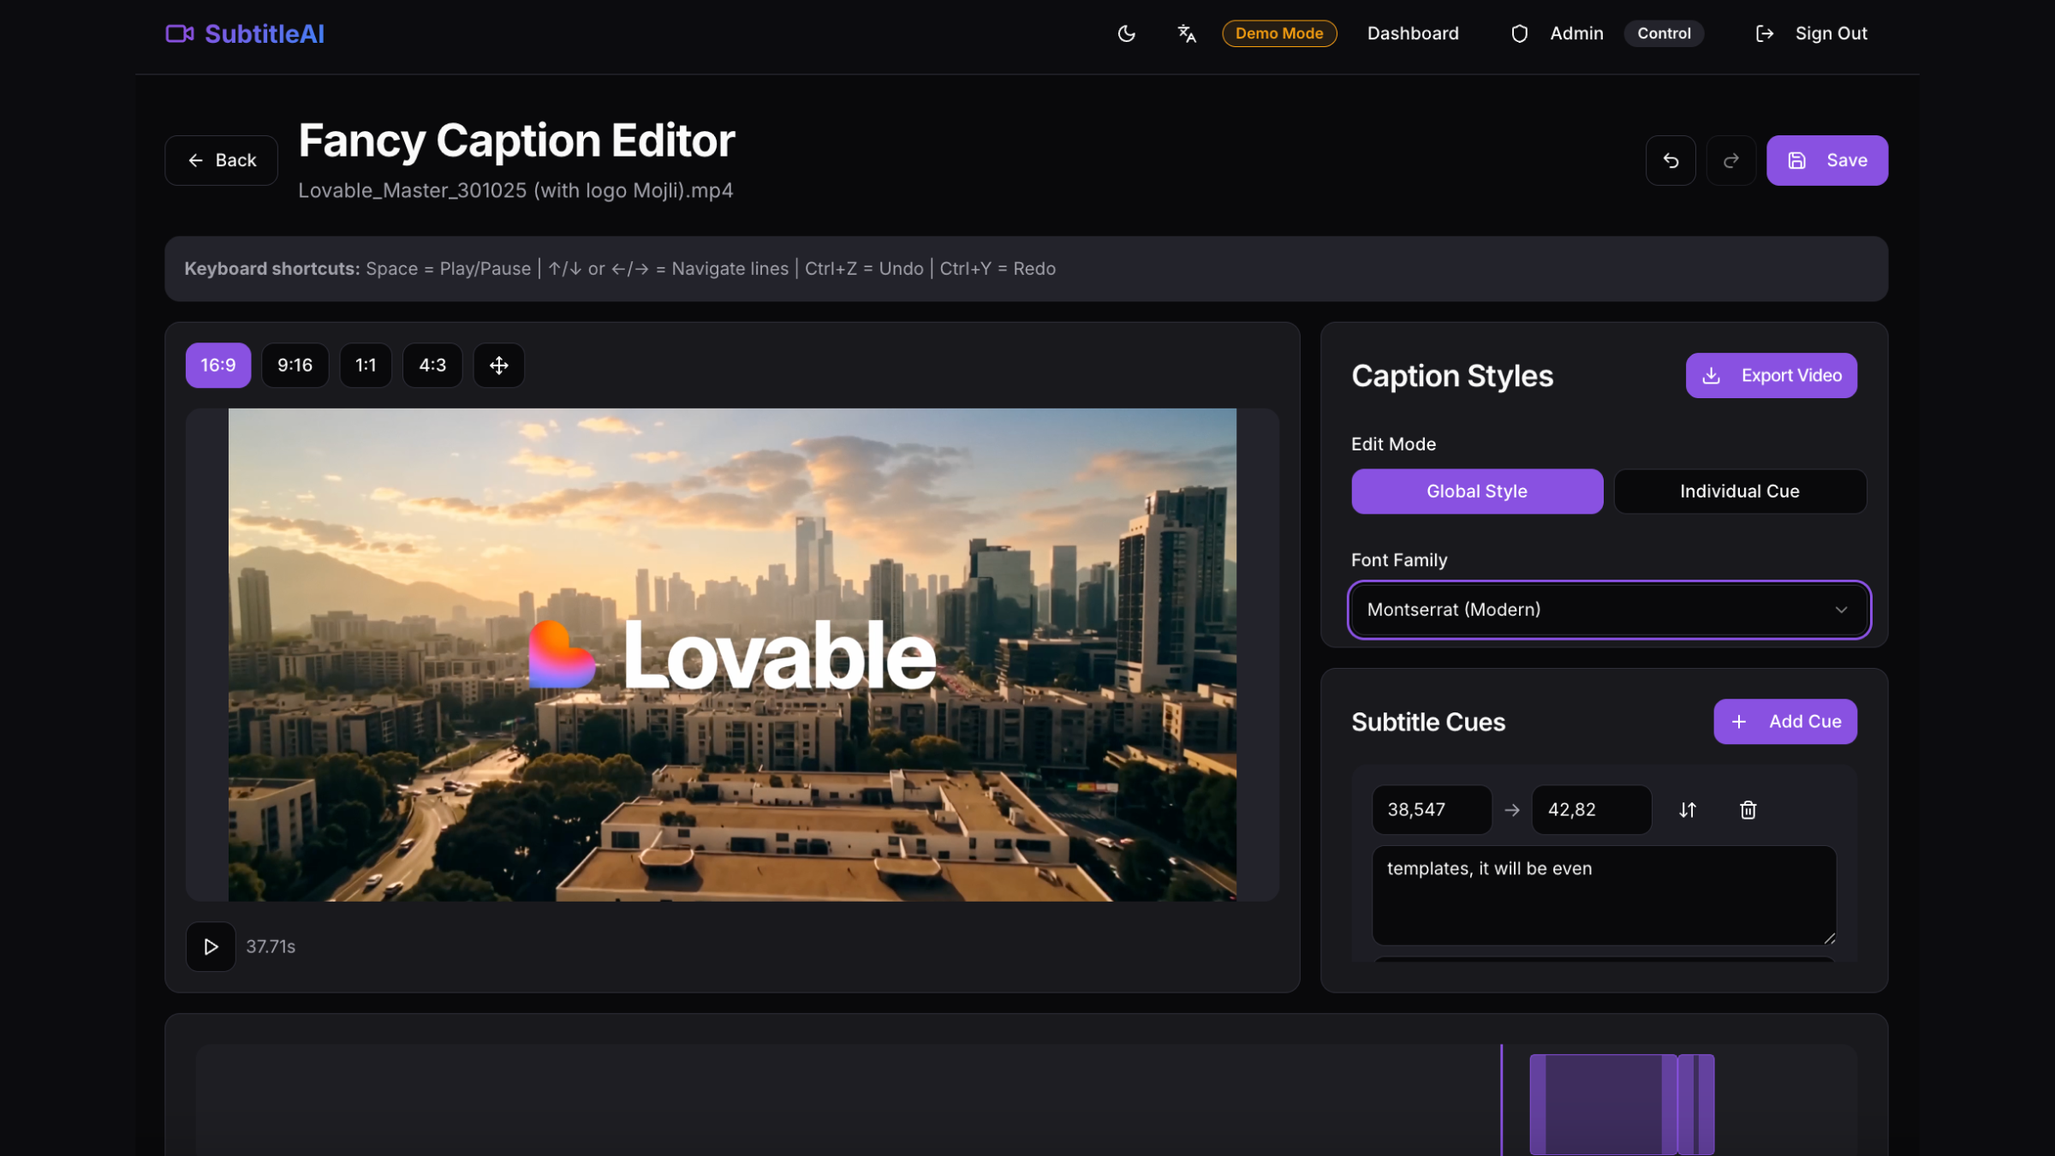This screenshot has width=2055, height=1156.
Task: Toggle dark mode with moon icon
Action: pos(1126,33)
